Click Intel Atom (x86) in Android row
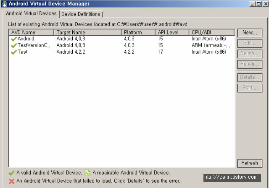The image size is (269, 188). (209, 39)
